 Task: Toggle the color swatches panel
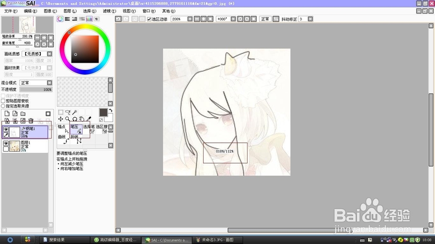tap(89, 19)
